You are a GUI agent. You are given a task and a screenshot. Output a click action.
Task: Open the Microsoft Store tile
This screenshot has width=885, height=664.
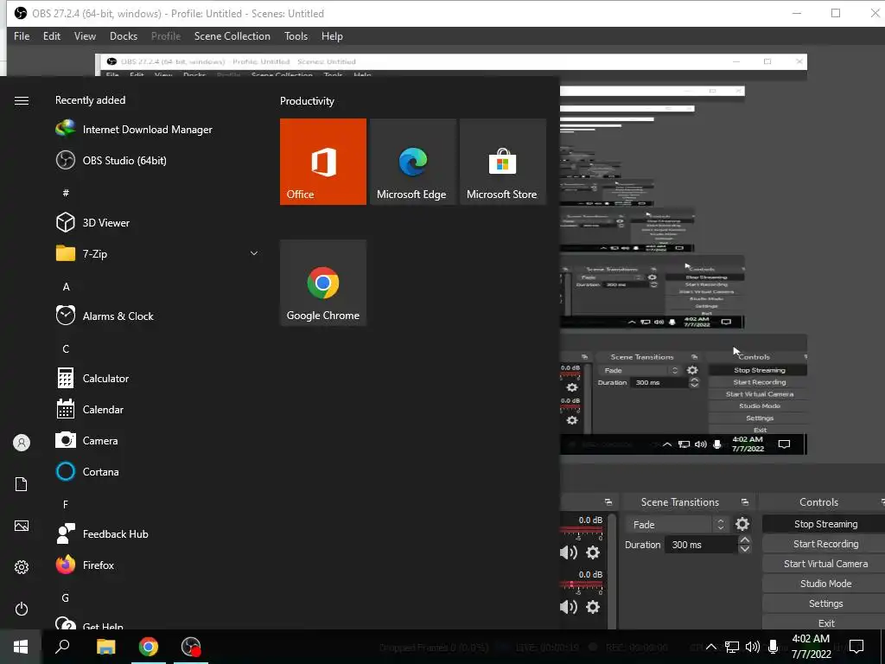pos(503,162)
